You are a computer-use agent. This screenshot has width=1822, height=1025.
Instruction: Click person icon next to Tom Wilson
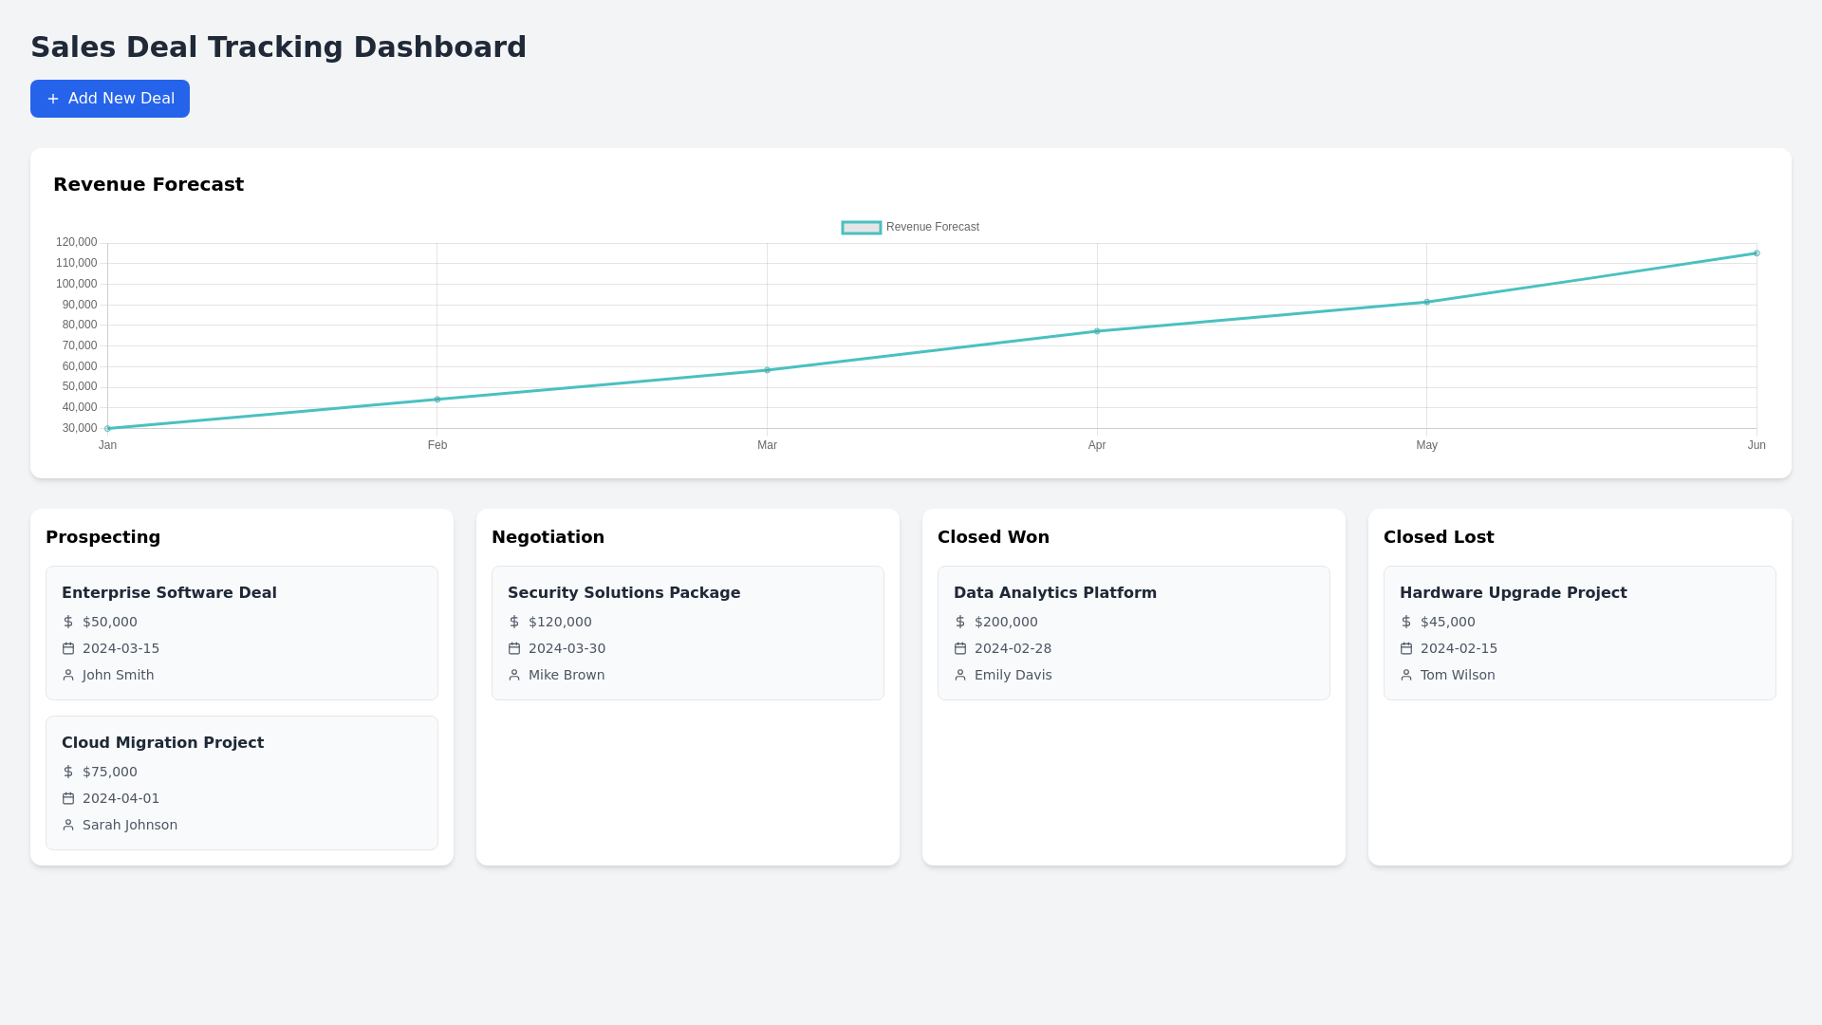pyautogui.click(x=1406, y=675)
